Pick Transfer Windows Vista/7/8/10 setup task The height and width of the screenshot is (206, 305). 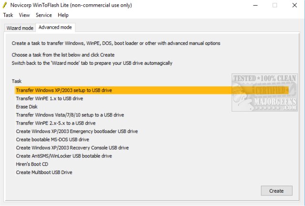(70, 115)
